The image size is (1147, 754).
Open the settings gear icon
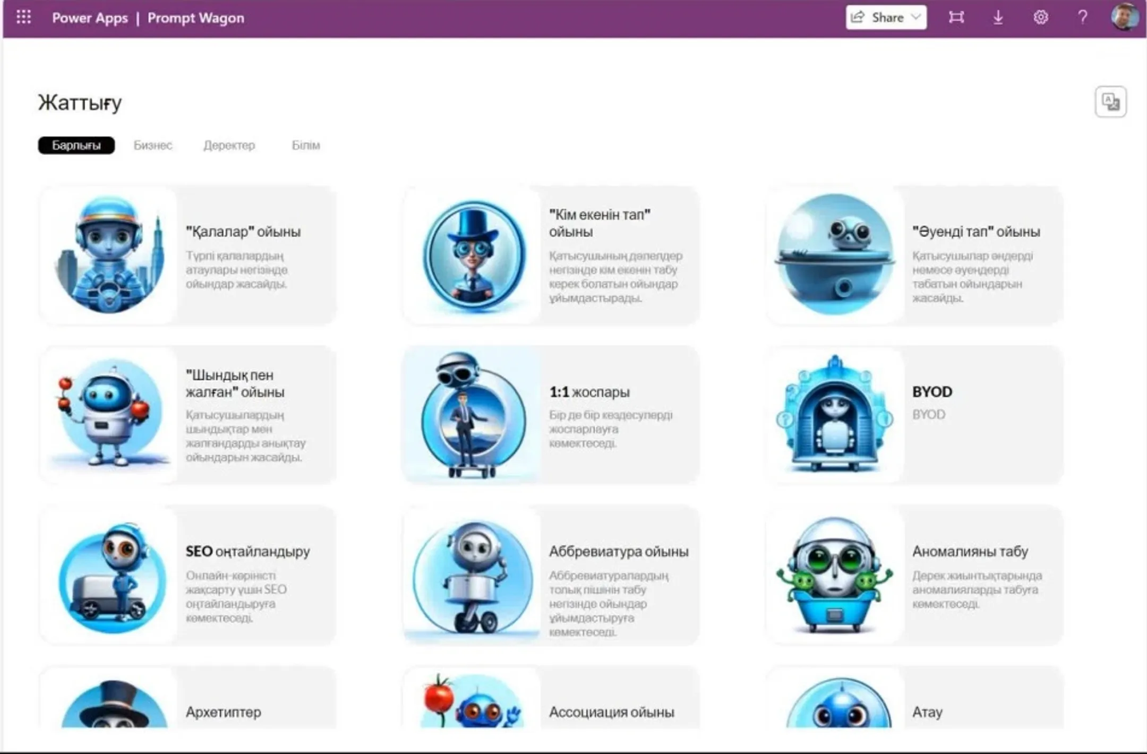[x=1041, y=18]
